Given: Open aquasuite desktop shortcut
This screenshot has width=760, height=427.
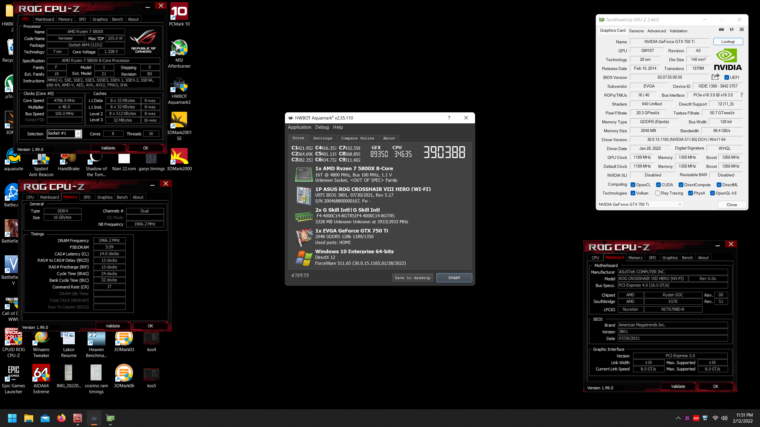Looking at the screenshot, I should (13, 160).
